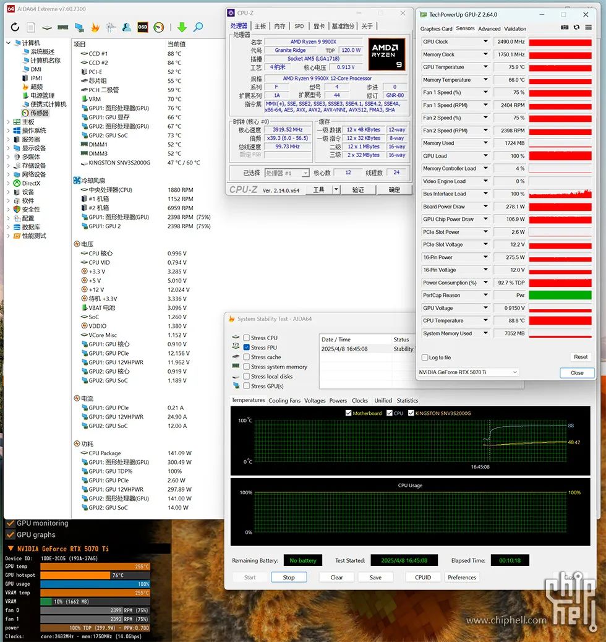Click the GPU-Z screenshot camera icon

[564, 27]
